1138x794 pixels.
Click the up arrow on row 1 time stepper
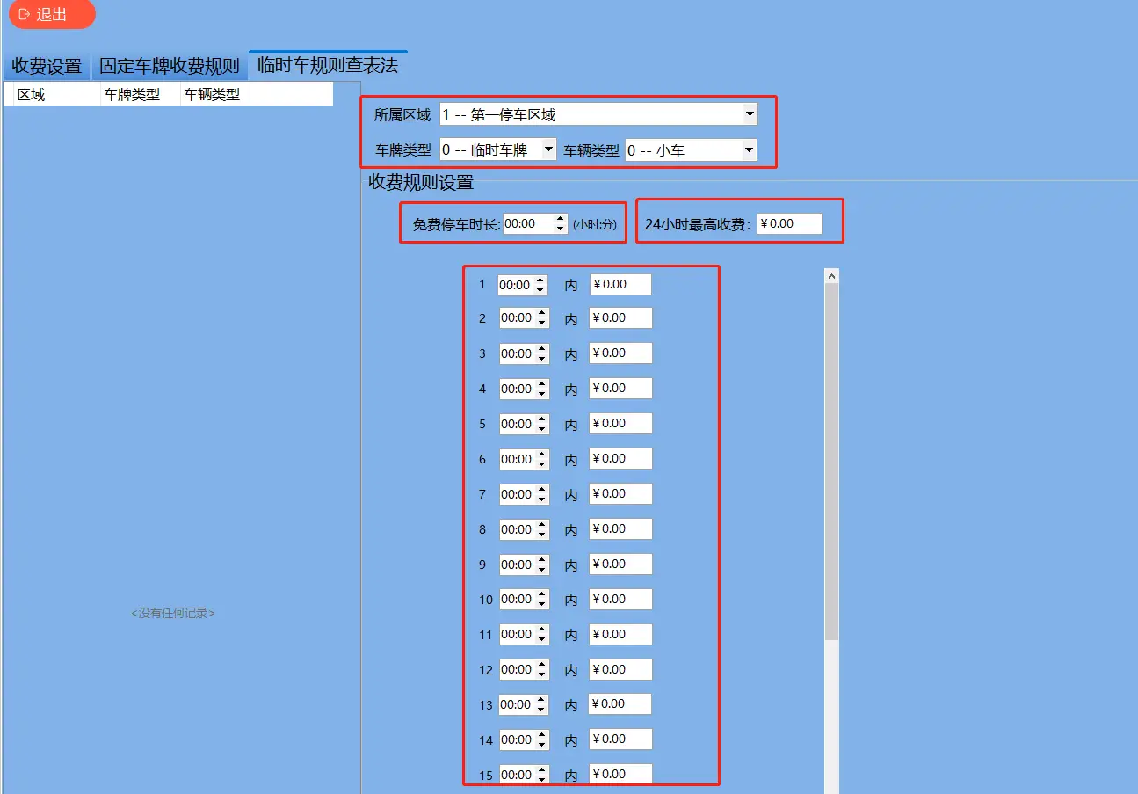(542, 280)
